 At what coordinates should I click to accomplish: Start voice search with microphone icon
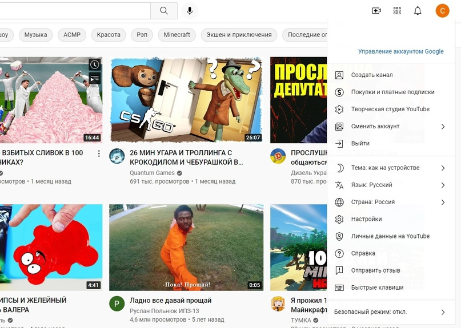pyautogui.click(x=190, y=11)
